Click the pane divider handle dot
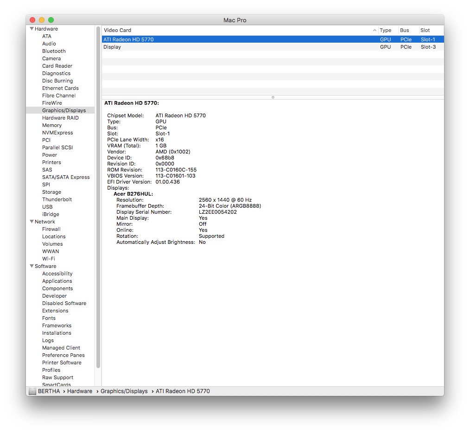 pos(273,97)
